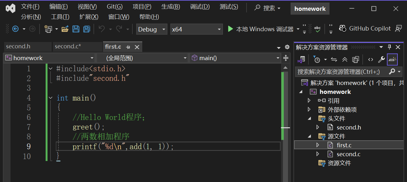
Task: Collapse the #include block fold arrow
Action: pos(50,68)
